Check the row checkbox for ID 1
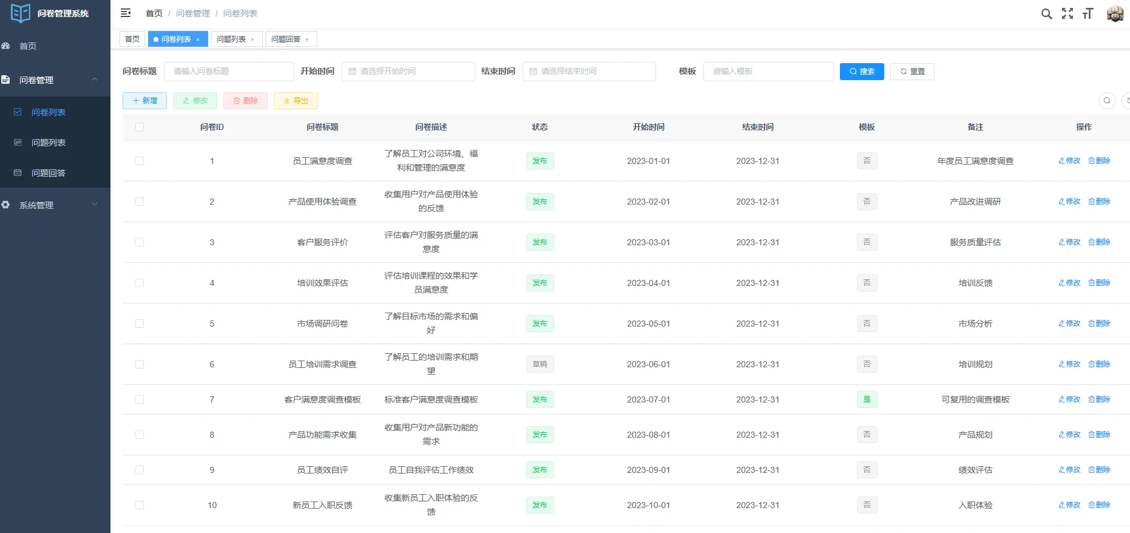Screen dimensions: 1130x533 (140, 161)
